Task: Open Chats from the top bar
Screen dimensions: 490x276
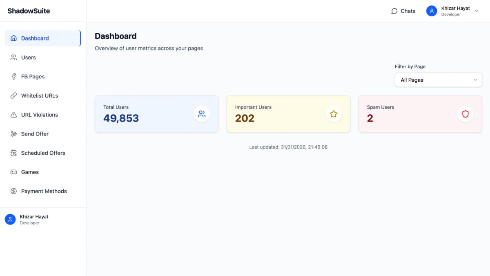Action: tap(403, 11)
